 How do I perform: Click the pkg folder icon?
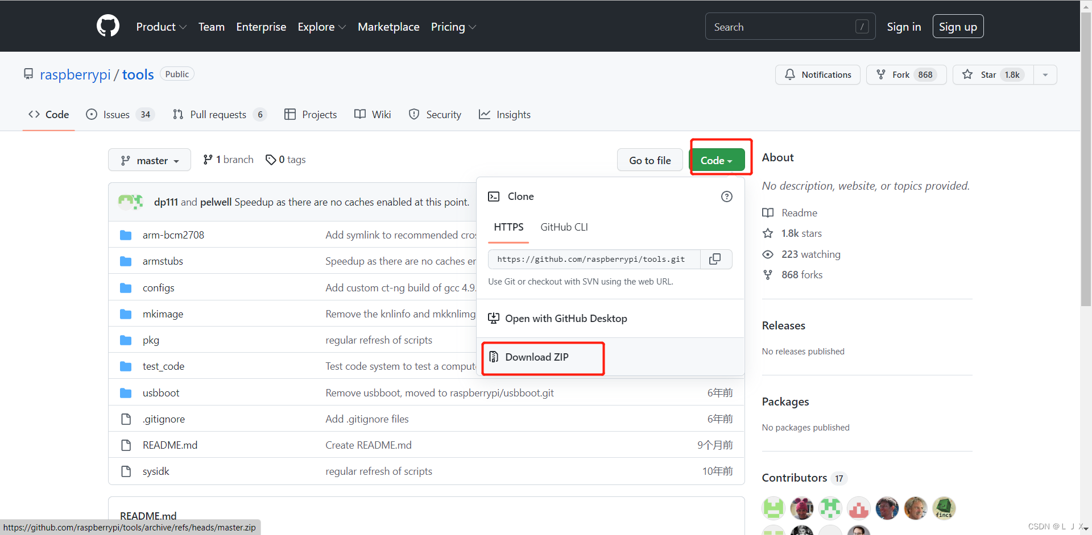point(126,340)
